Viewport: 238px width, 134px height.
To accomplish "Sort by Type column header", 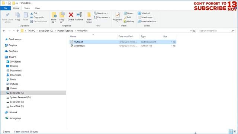I will [x=143, y=36].
